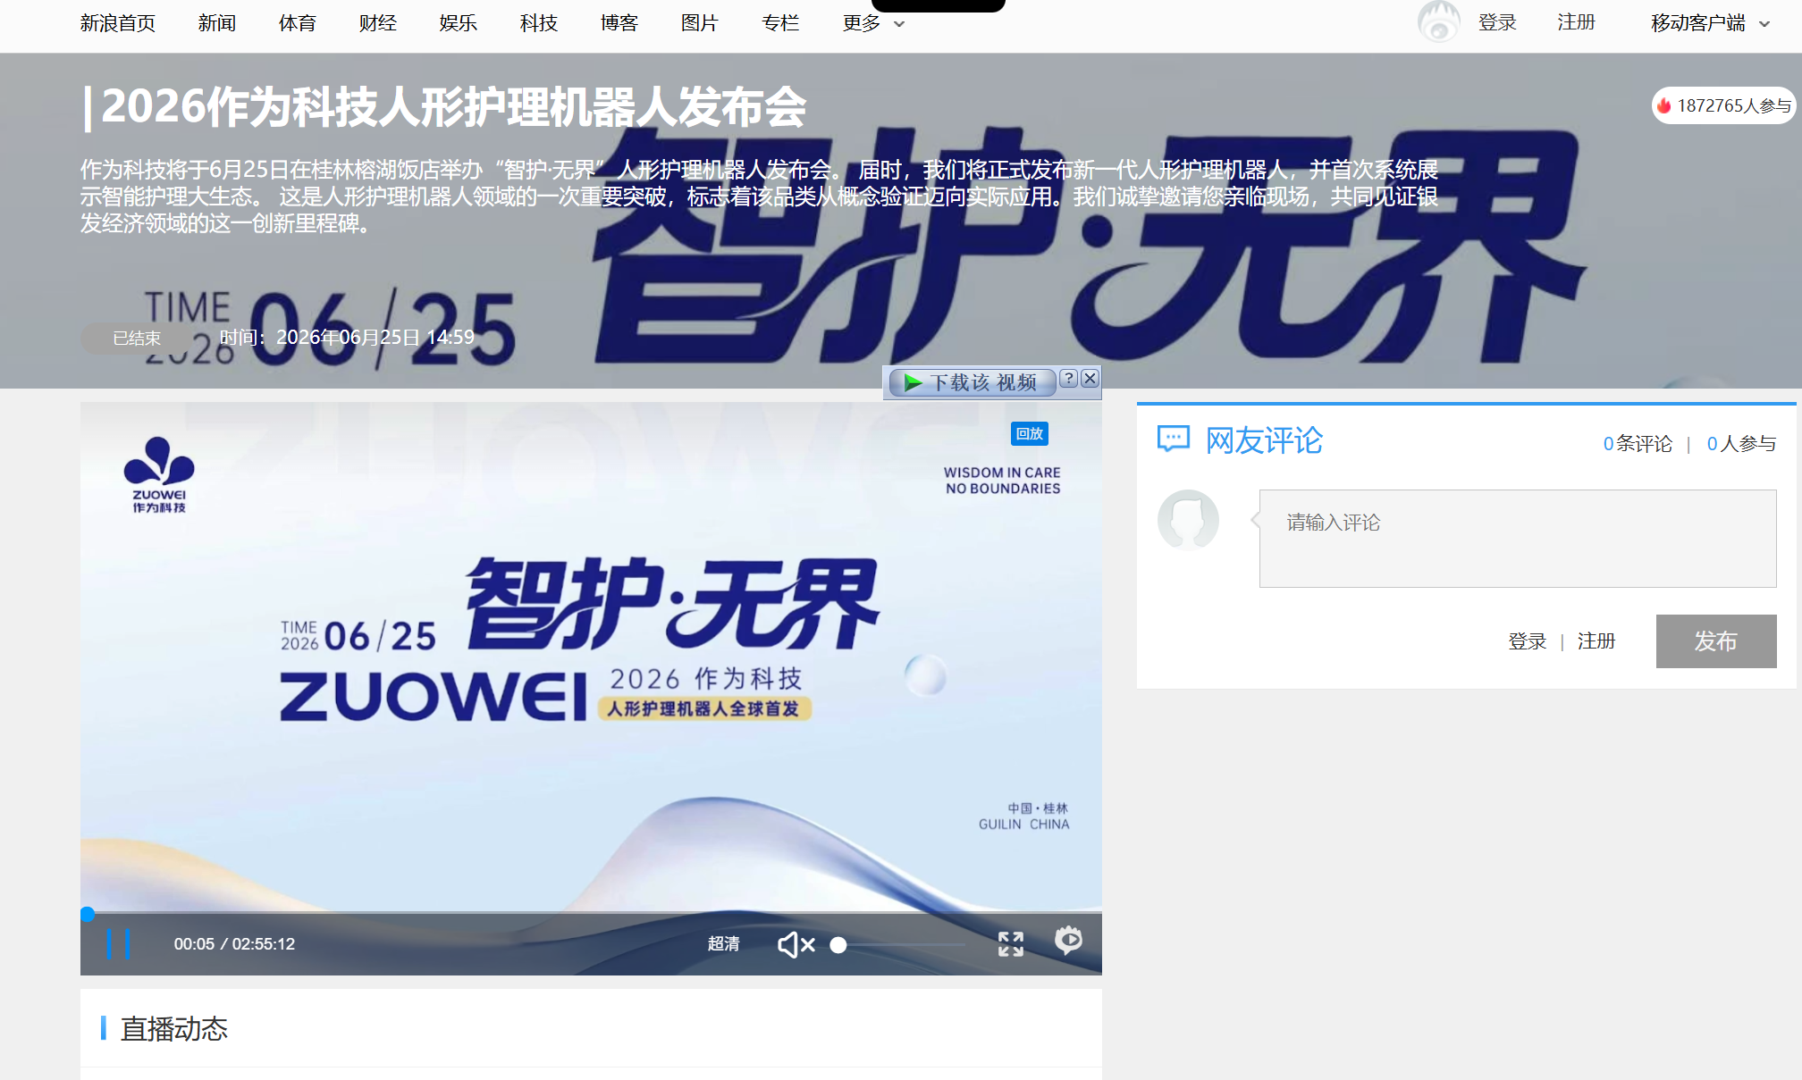
Task: Click 注册 beside the publish button
Action: click(x=1596, y=641)
